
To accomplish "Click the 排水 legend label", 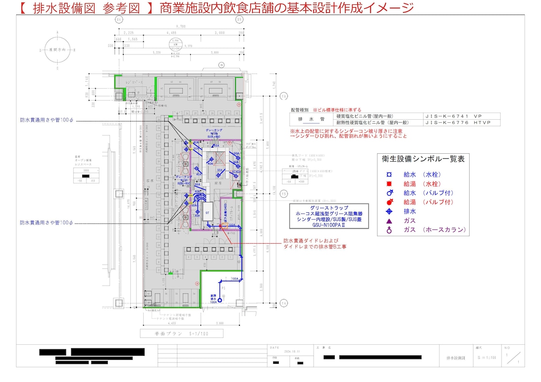I will 410,211.
